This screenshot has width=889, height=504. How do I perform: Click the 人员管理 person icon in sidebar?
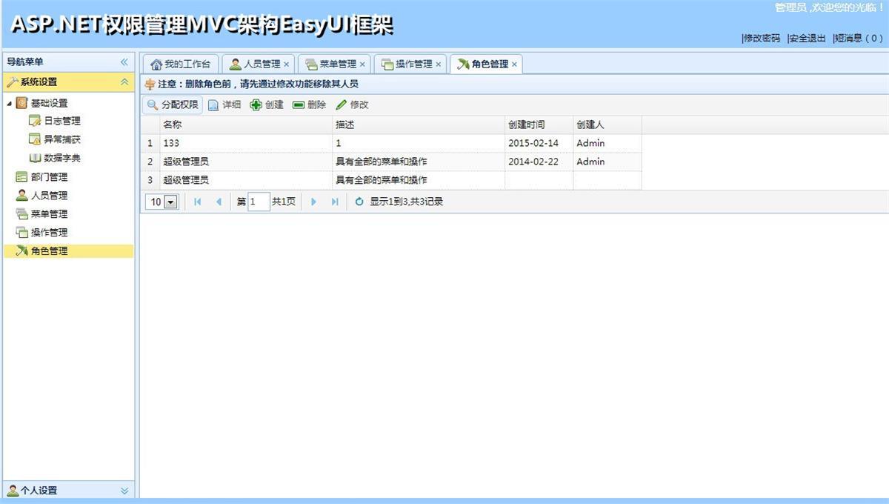point(21,196)
